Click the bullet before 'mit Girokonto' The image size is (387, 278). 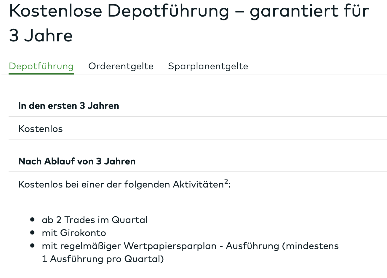tap(33, 232)
